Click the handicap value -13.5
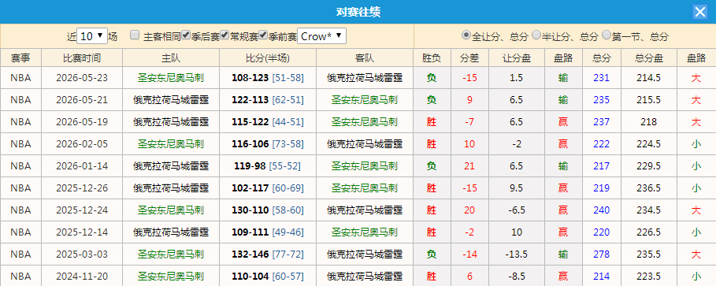Viewport: 716px width, 286px height. point(517,254)
